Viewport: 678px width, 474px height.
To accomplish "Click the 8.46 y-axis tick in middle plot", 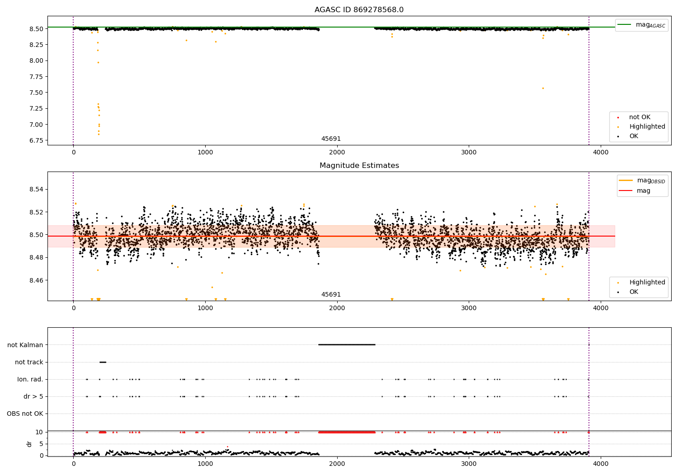I will tap(36, 280).
